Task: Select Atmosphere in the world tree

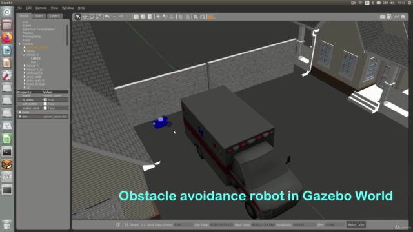Action: pyautogui.click(x=32, y=37)
